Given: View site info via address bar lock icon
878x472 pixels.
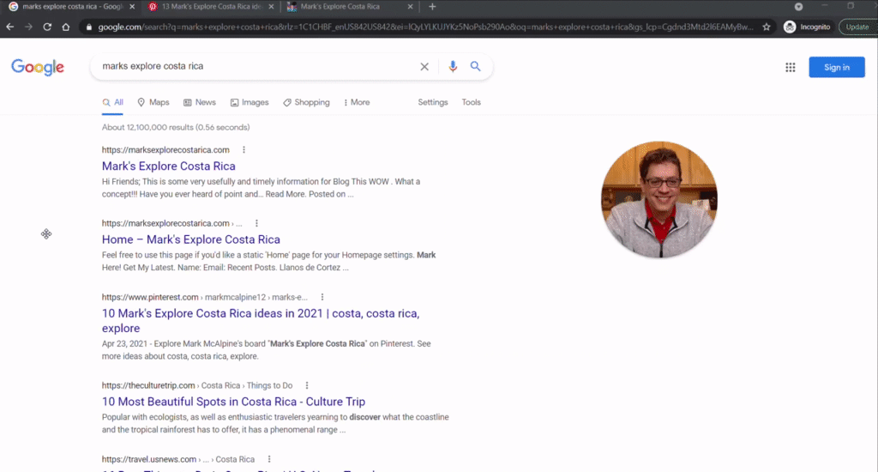Looking at the screenshot, I should (x=88, y=27).
